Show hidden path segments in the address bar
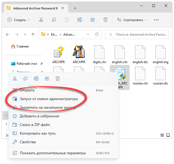Viewport: 174px width, 164px height. [48, 34]
